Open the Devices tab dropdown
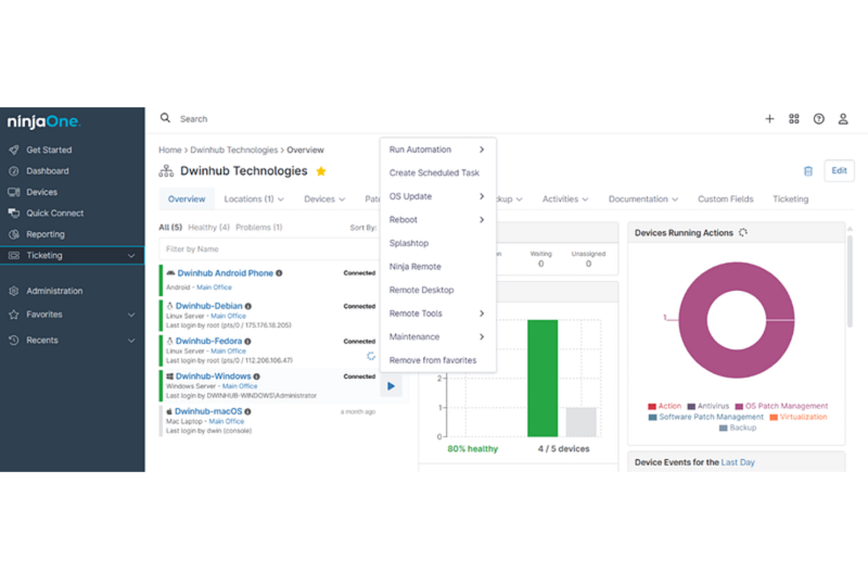Viewport: 868px width, 579px height. pos(324,199)
